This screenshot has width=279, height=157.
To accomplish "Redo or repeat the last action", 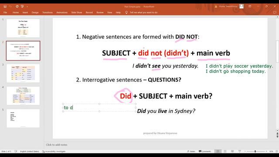I will (x=17, y=7).
